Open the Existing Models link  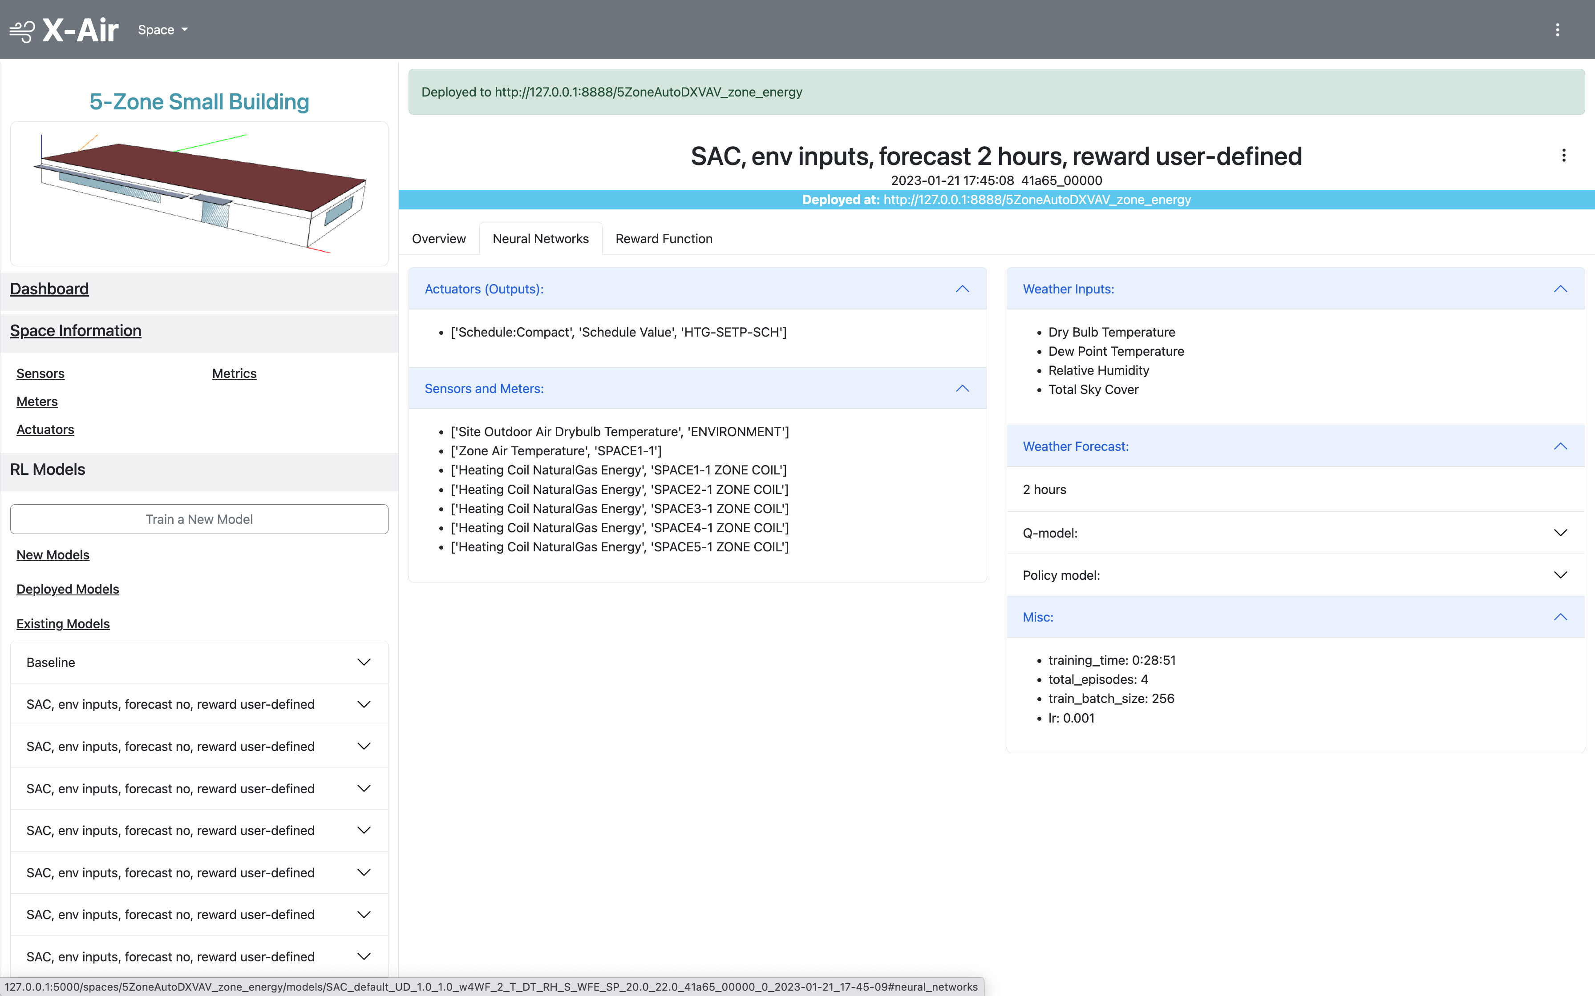(63, 623)
